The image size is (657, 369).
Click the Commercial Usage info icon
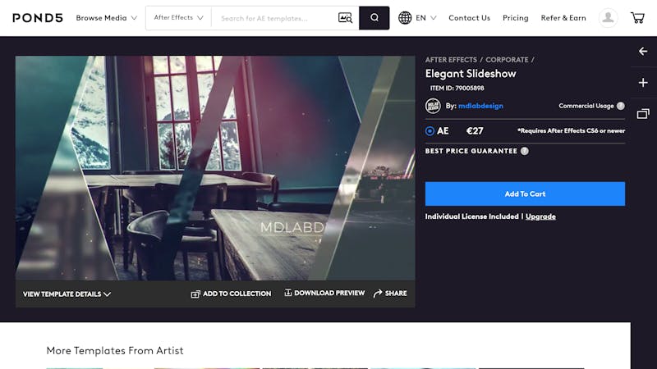tap(621, 106)
